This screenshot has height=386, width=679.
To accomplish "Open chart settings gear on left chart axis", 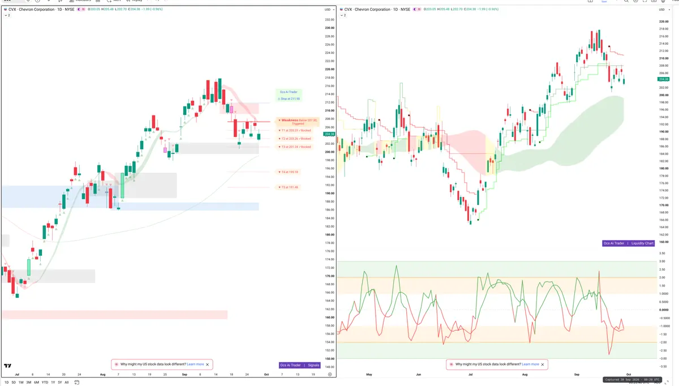I will 330,375.
